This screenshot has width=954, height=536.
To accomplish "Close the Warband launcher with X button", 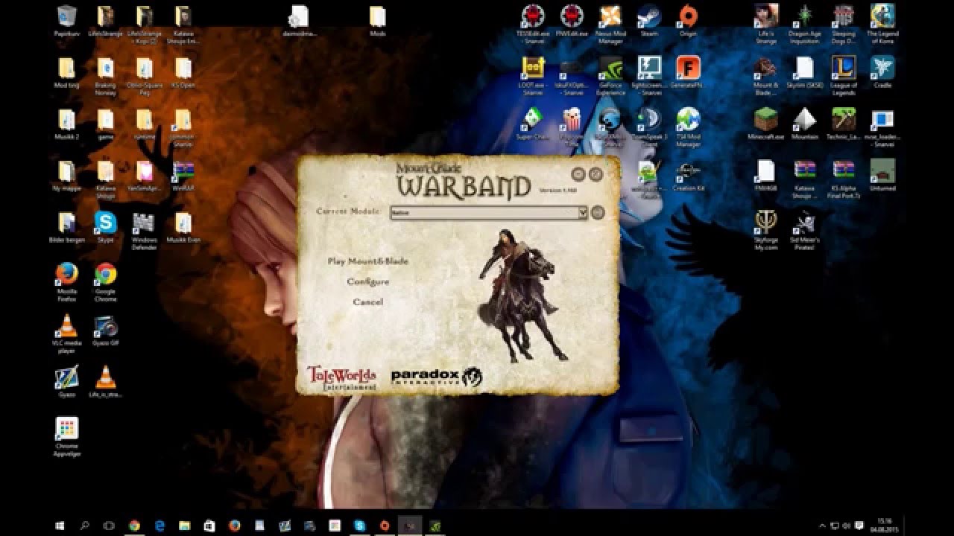I will tap(596, 174).
